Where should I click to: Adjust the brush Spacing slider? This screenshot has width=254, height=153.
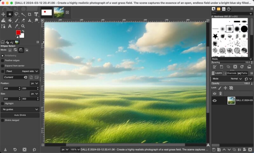click(232, 62)
